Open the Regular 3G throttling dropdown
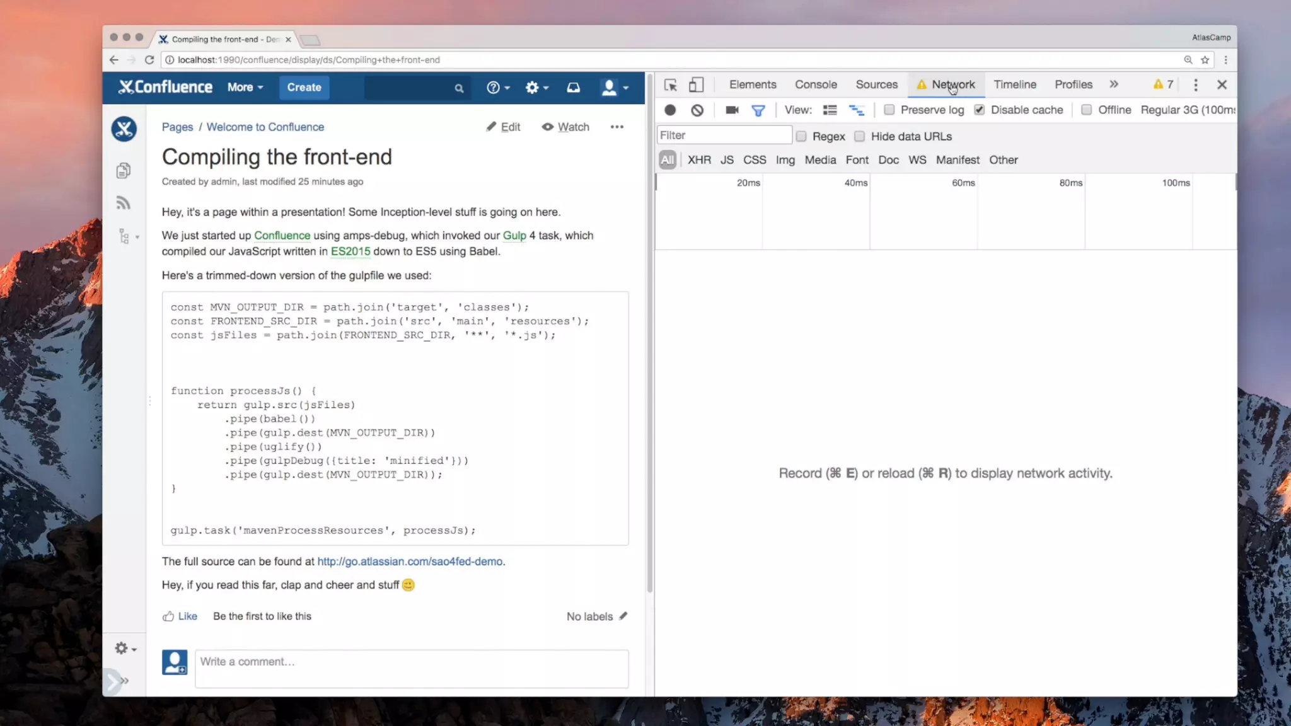 click(1187, 110)
